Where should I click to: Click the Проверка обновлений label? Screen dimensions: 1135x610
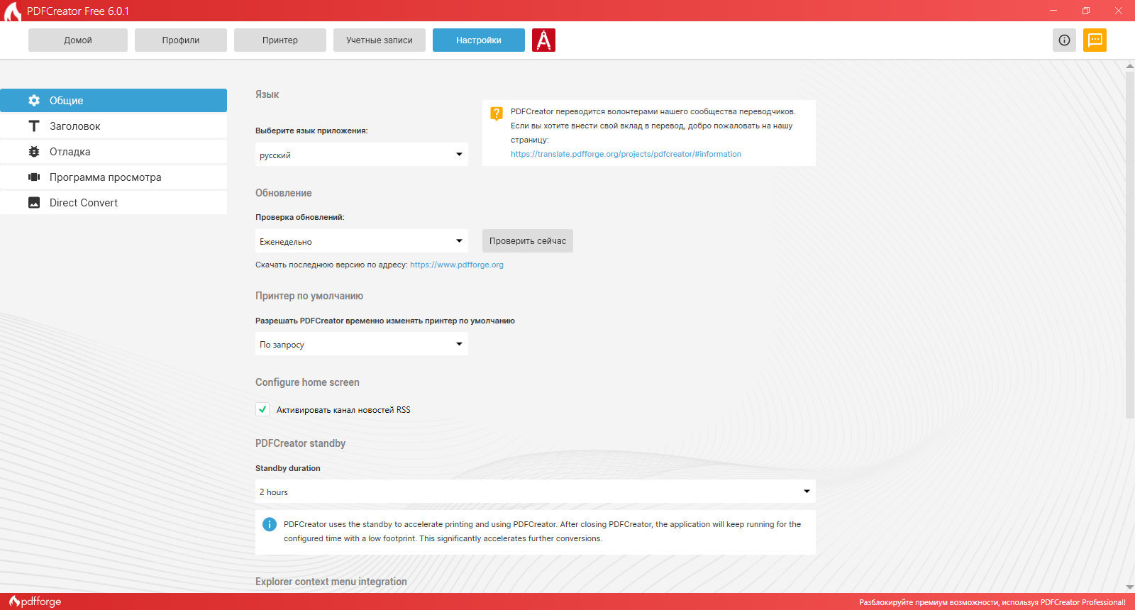tap(300, 217)
